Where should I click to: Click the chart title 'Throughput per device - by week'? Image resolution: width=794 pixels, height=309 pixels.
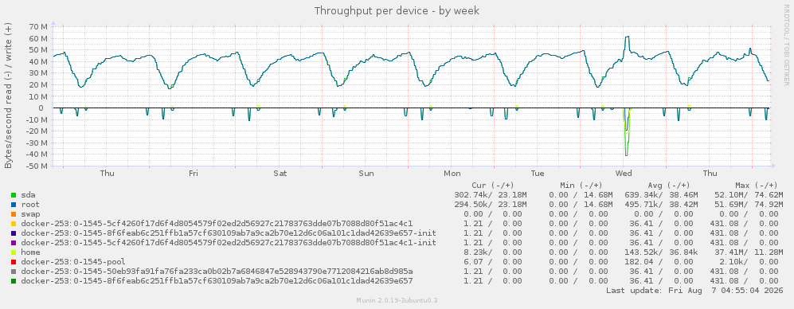click(397, 10)
